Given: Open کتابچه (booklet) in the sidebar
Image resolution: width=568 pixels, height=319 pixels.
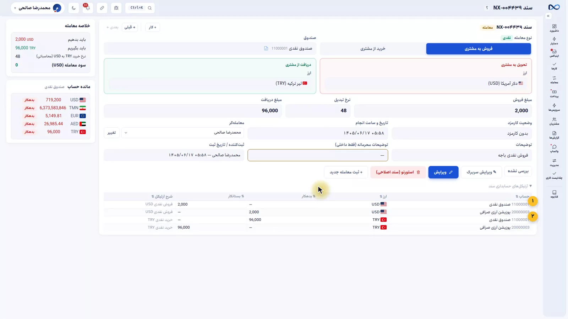Looking at the screenshot, I should pos(554,194).
